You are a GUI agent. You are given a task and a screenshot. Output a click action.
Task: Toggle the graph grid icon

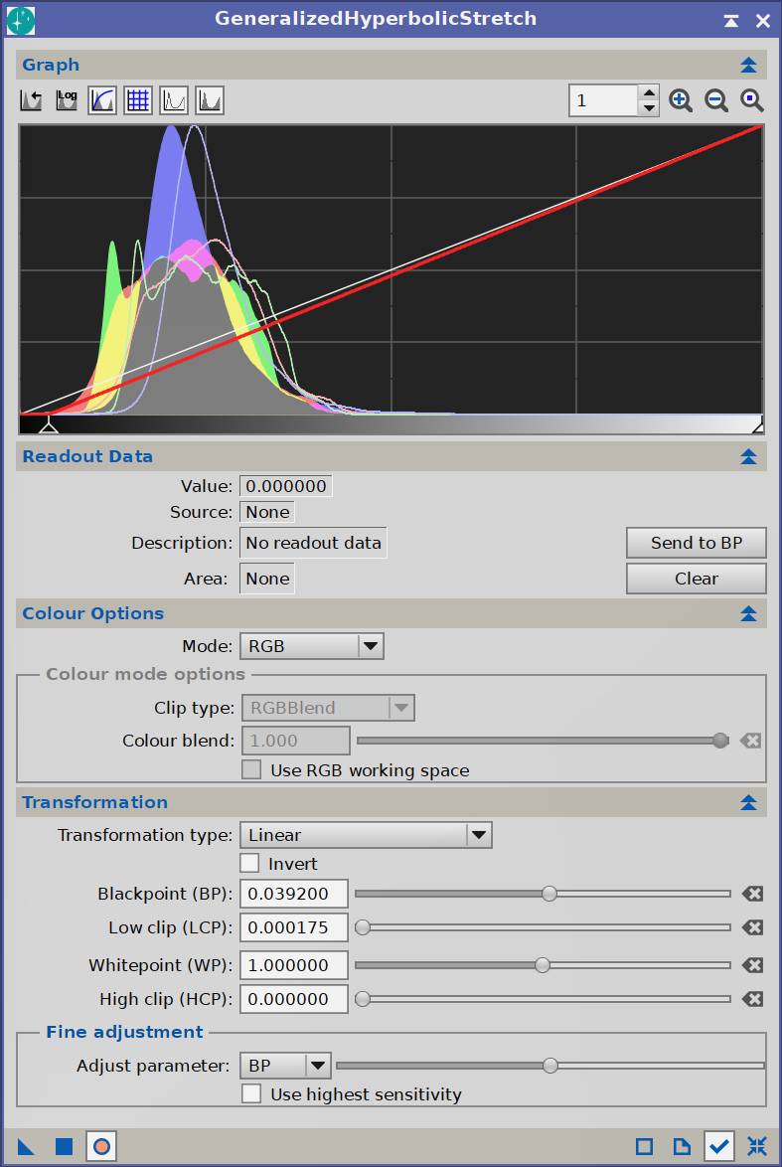point(138,100)
